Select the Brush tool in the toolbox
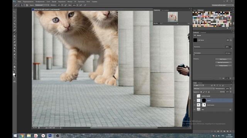Viewport: 247px width, 138px height. point(15,33)
